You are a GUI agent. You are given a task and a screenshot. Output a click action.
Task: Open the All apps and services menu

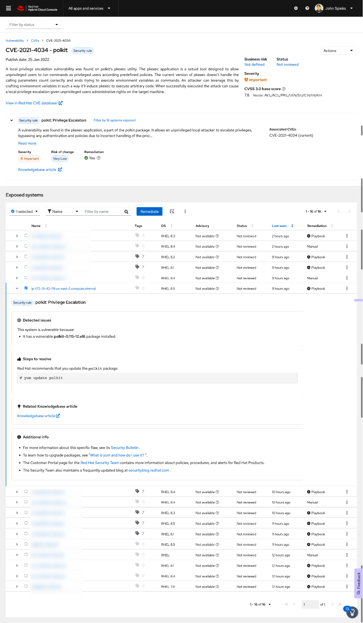(x=89, y=8)
